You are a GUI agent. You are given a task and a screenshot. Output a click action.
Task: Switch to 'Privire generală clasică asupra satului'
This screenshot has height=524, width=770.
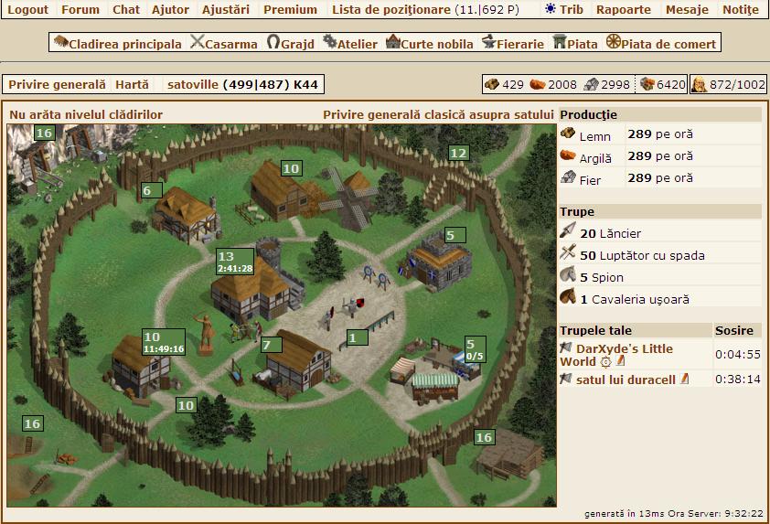pyautogui.click(x=438, y=114)
